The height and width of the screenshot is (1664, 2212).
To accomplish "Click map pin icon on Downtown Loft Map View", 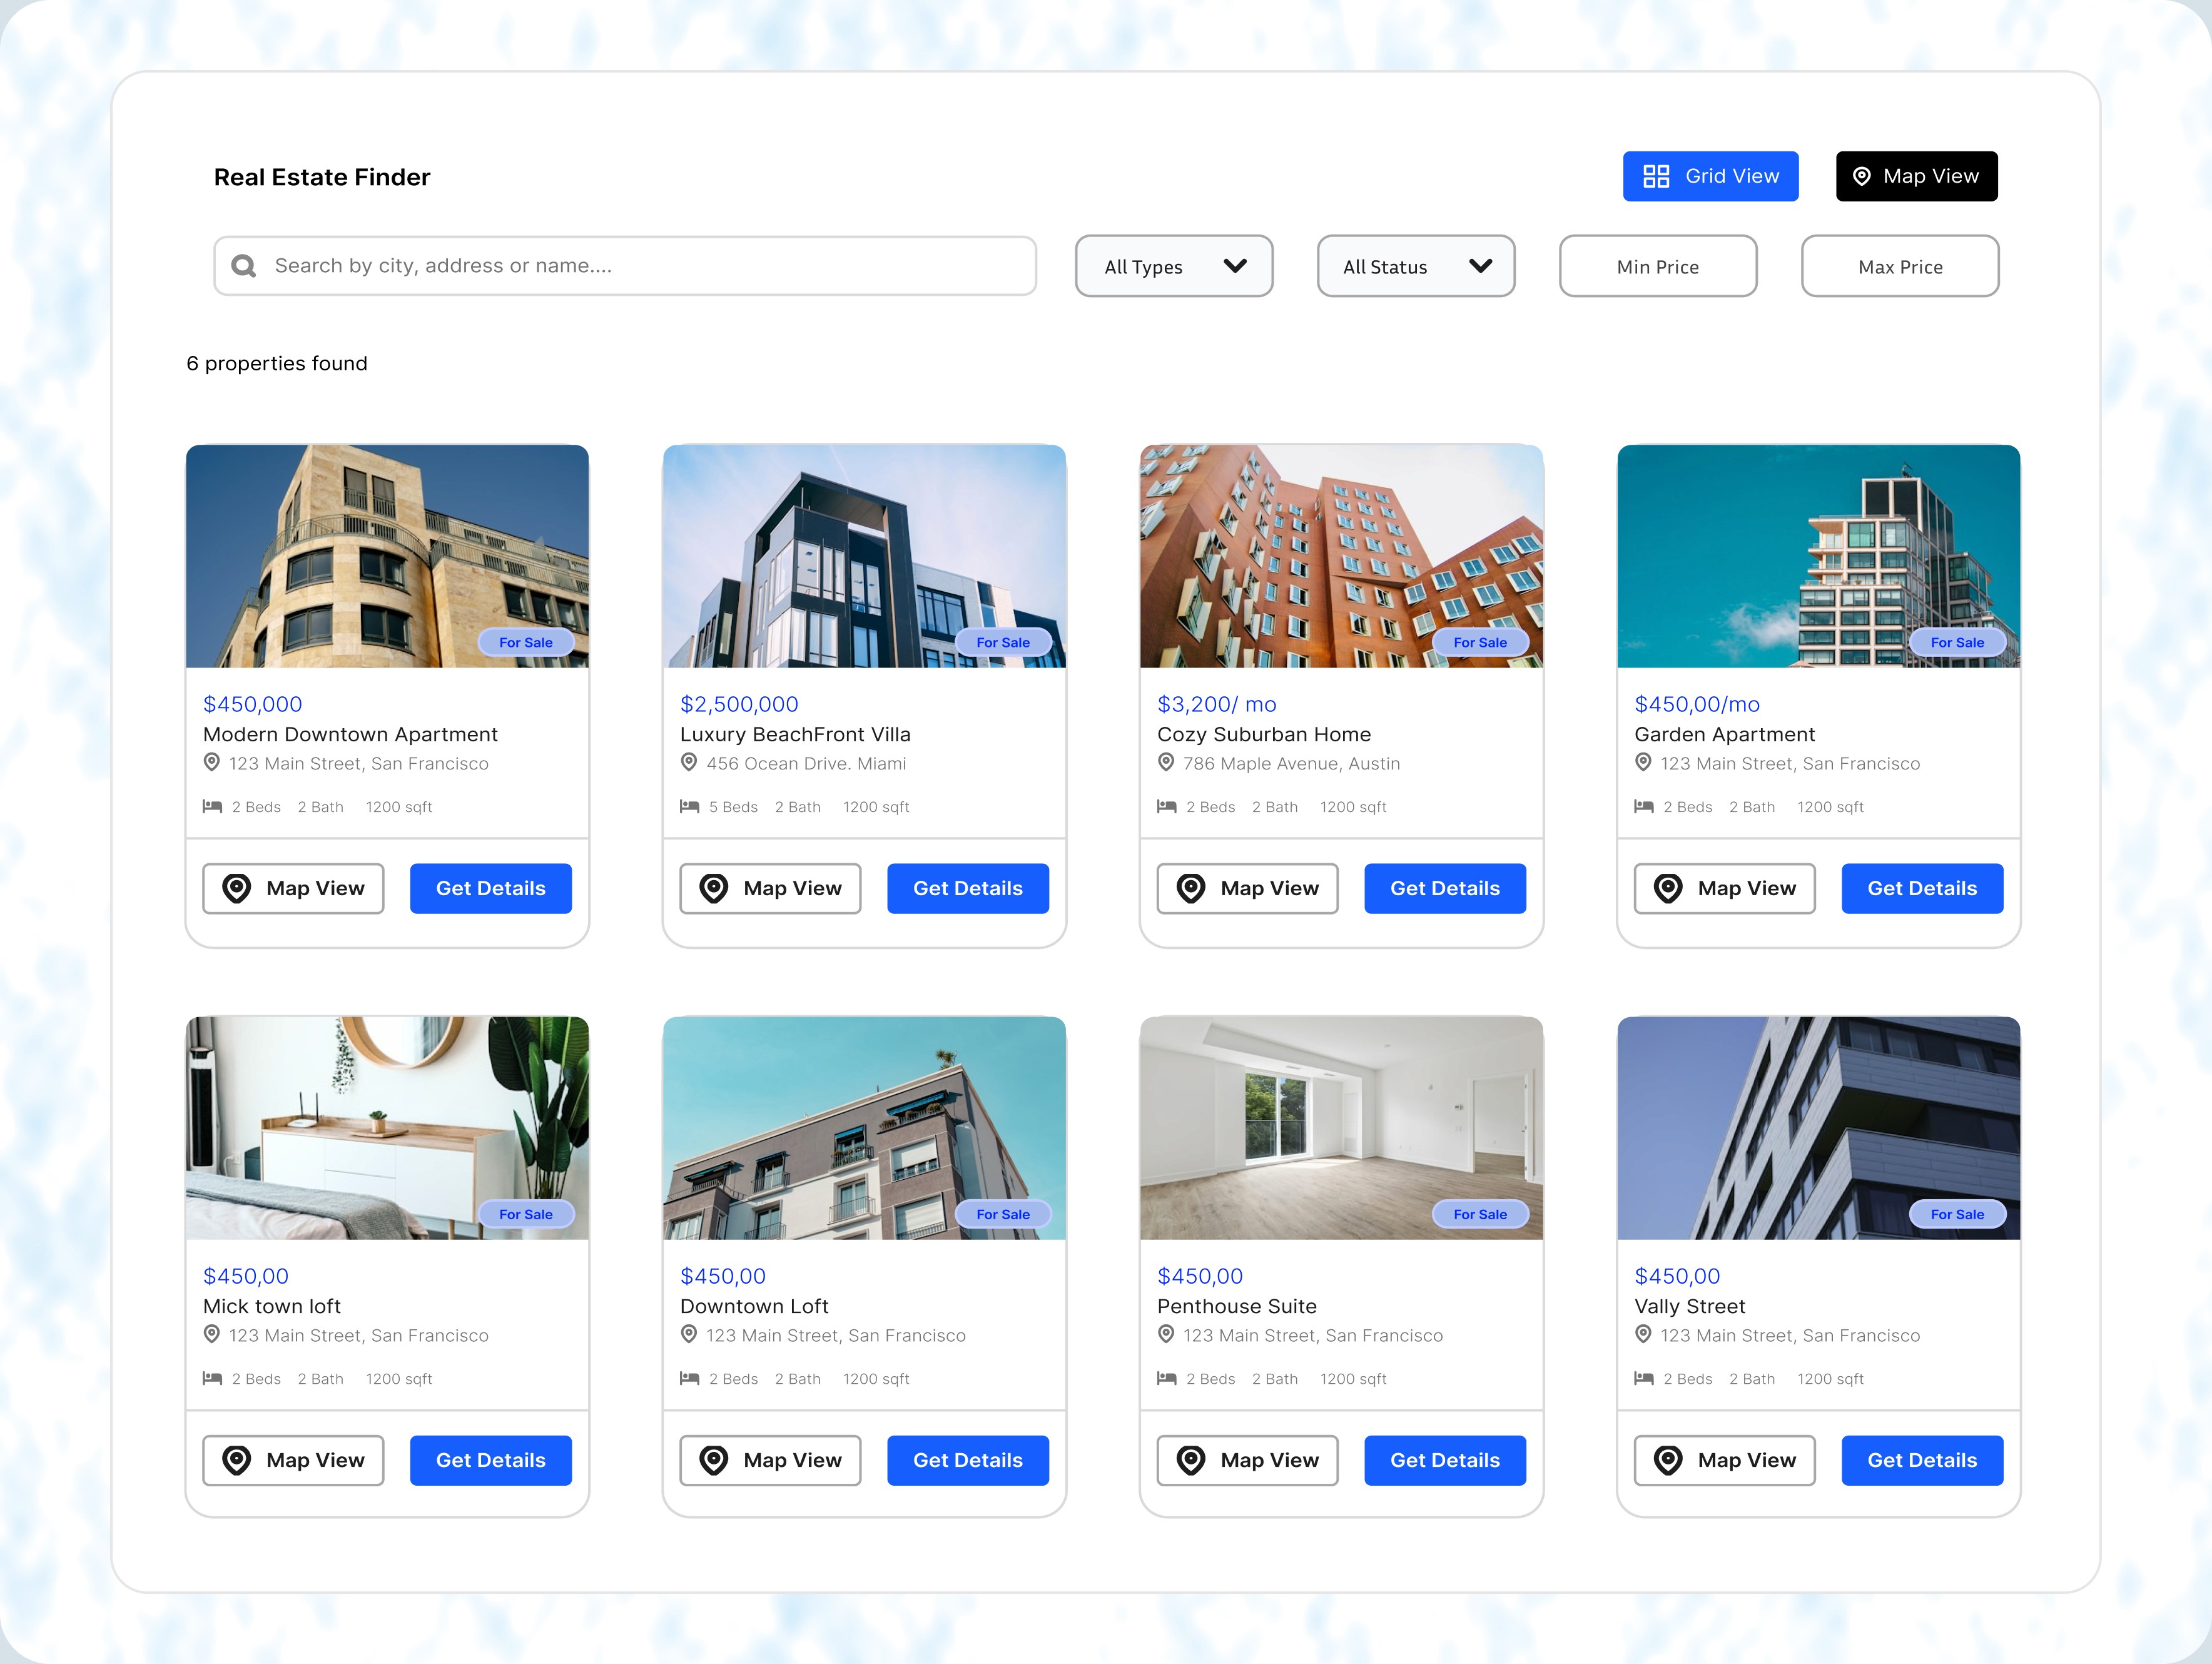I will (x=713, y=1460).
